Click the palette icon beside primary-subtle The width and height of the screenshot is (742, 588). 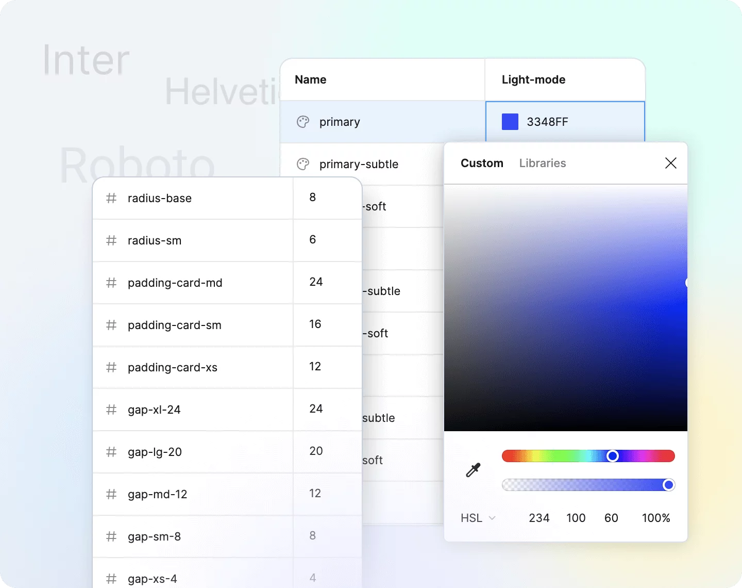[x=303, y=164]
